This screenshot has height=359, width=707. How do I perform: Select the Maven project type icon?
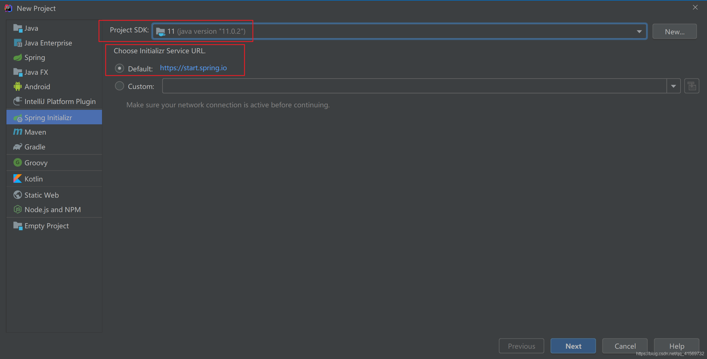tap(17, 132)
